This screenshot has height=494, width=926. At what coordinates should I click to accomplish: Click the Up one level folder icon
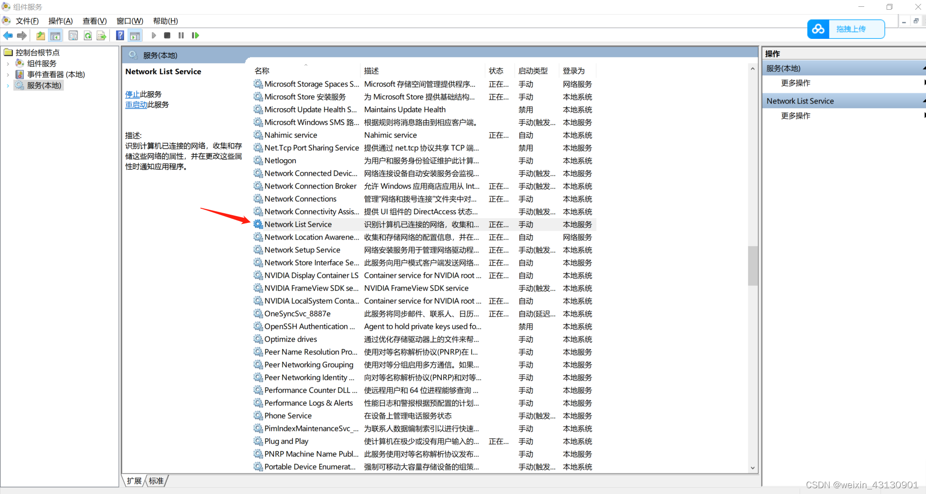[40, 35]
